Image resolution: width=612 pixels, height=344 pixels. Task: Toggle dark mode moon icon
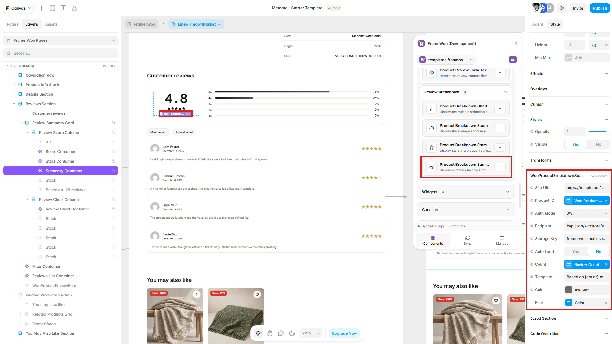[292, 333]
